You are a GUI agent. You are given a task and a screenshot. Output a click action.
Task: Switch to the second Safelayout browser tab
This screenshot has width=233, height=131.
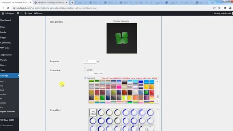[51, 3]
